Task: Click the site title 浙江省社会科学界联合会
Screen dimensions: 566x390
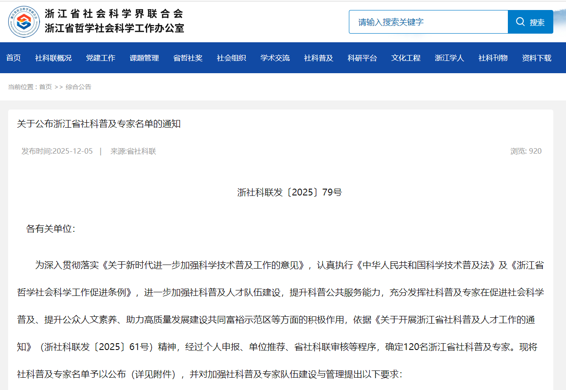Action: [x=114, y=14]
